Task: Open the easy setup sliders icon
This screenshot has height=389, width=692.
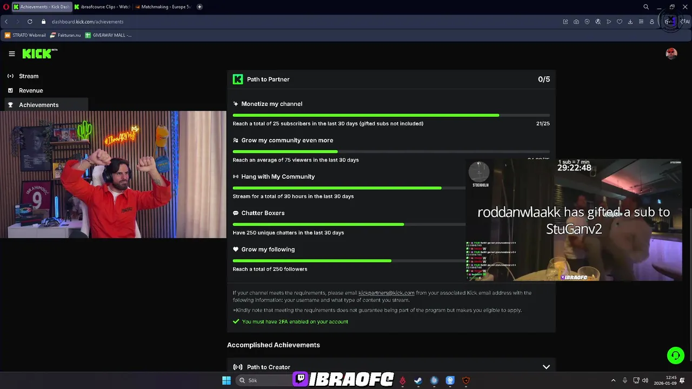Action: (641, 22)
